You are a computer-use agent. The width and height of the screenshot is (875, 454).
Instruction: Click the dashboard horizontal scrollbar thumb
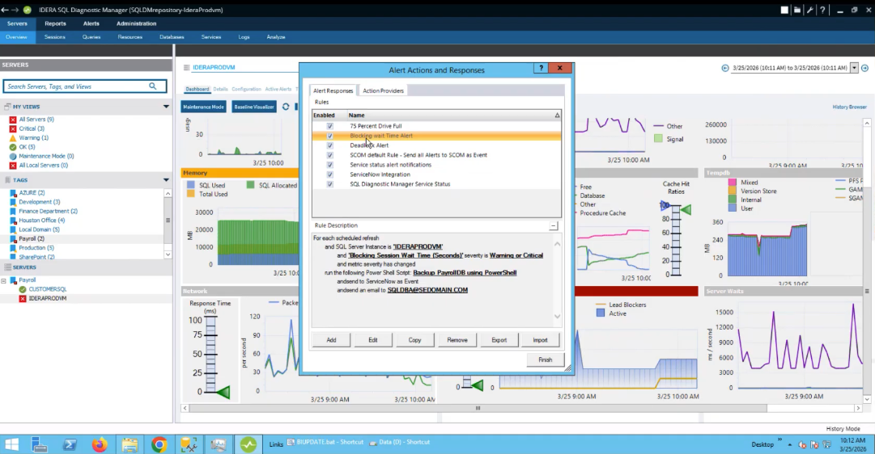pos(478,408)
